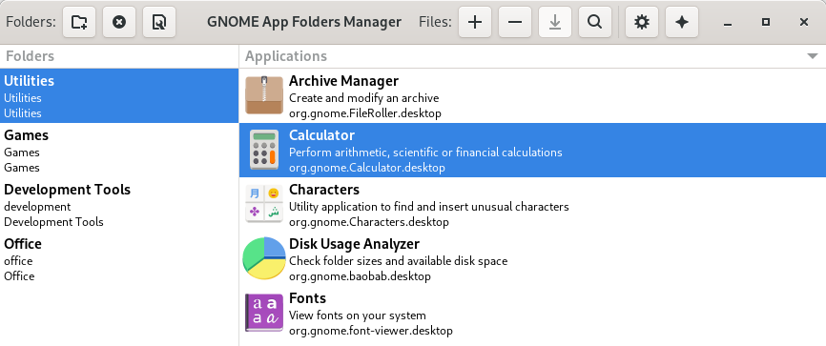826x346 pixels.
Task: Select the Characters application name
Action: [324, 190]
